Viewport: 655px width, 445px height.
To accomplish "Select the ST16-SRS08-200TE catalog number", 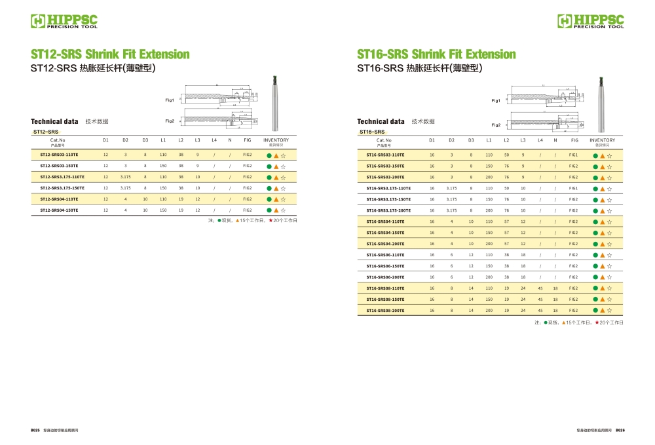I will 385,311.
